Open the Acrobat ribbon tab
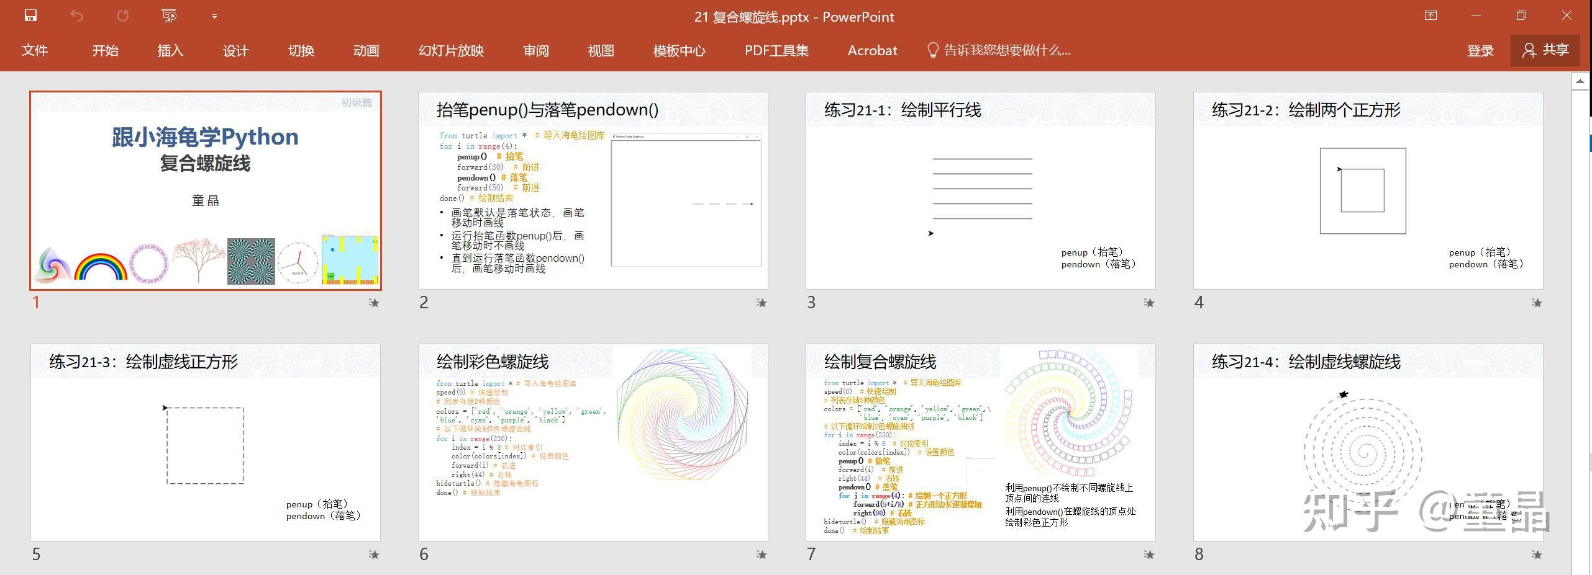This screenshot has width=1592, height=575. (872, 50)
